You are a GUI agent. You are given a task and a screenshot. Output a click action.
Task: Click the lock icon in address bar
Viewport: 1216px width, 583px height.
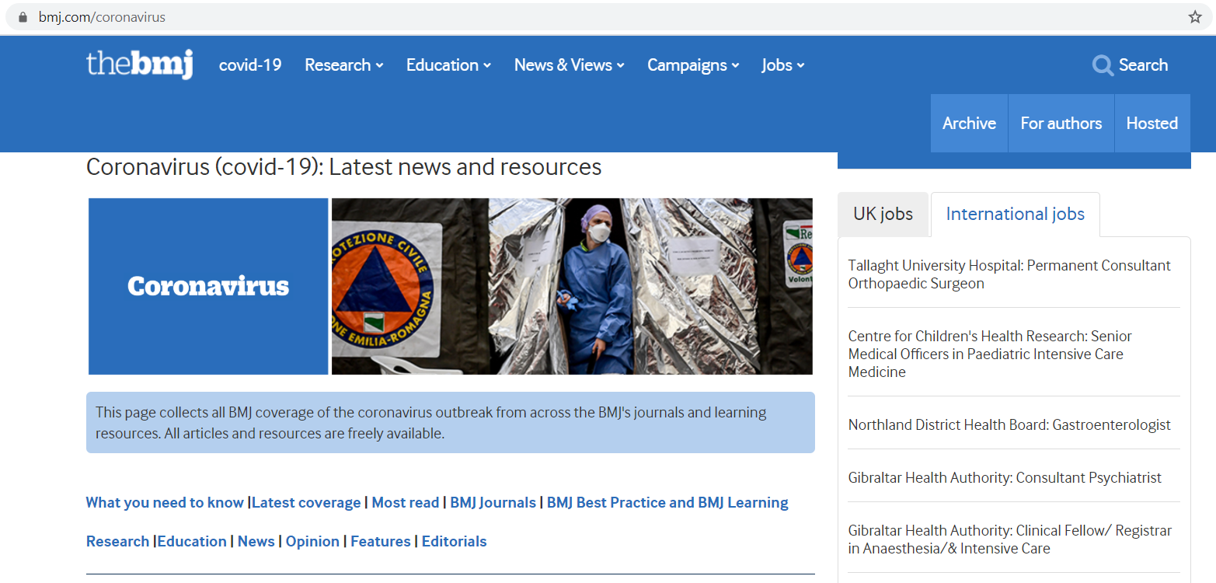(22, 16)
